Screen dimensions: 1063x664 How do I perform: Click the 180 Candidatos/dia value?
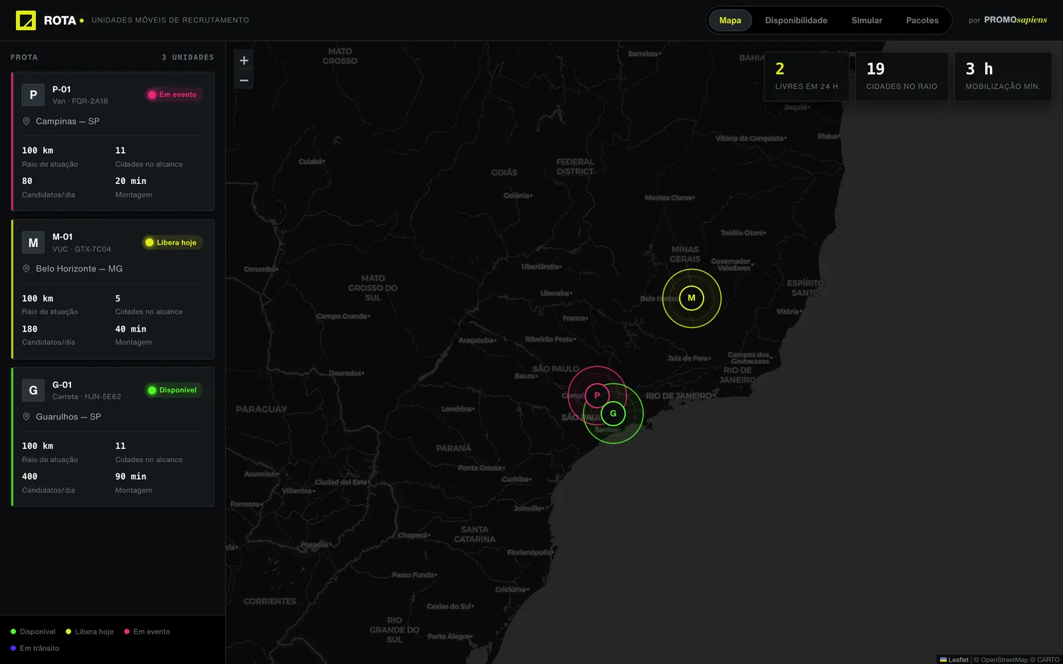coord(30,329)
